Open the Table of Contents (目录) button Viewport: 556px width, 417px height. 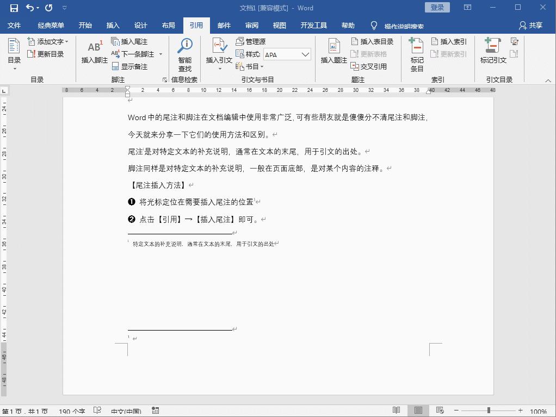[14, 54]
